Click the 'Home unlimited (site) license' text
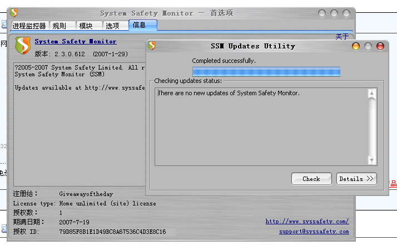Image resolution: width=397 pixels, height=250 pixels. (108, 203)
